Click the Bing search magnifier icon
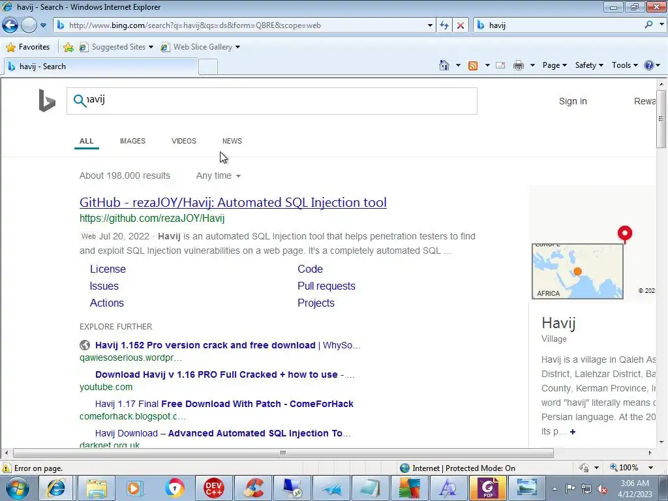The width and height of the screenshot is (668, 501). click(x=80, y=100)
